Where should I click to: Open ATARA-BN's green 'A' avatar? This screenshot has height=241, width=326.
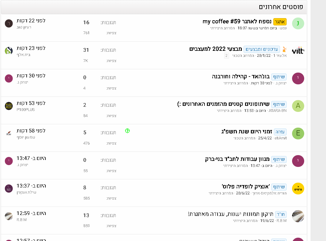point(298,106)
